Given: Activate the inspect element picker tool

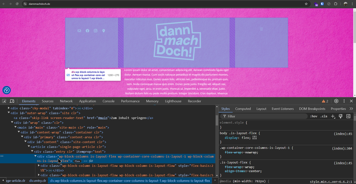Looking at the screenshot, I should (x=4, y=101).
